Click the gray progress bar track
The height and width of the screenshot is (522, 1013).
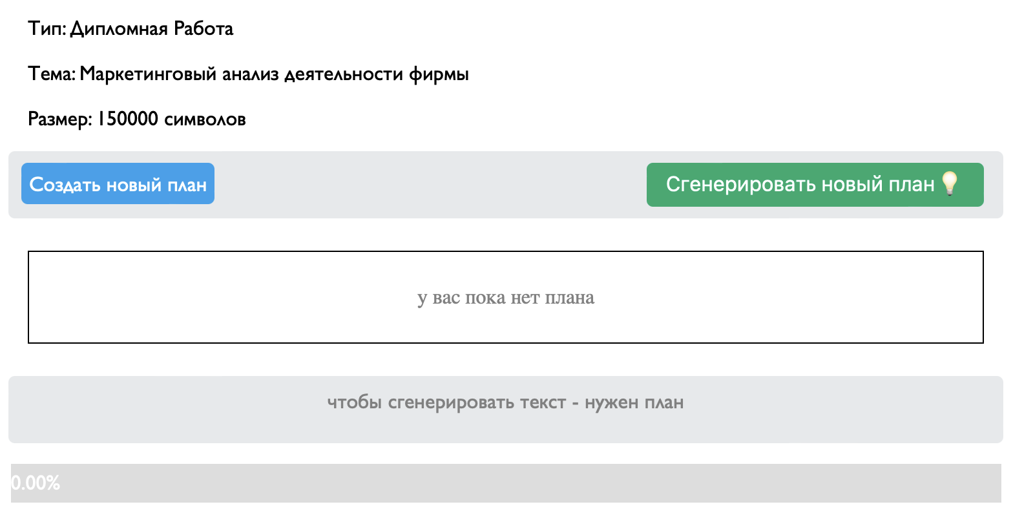pos(506,483)
